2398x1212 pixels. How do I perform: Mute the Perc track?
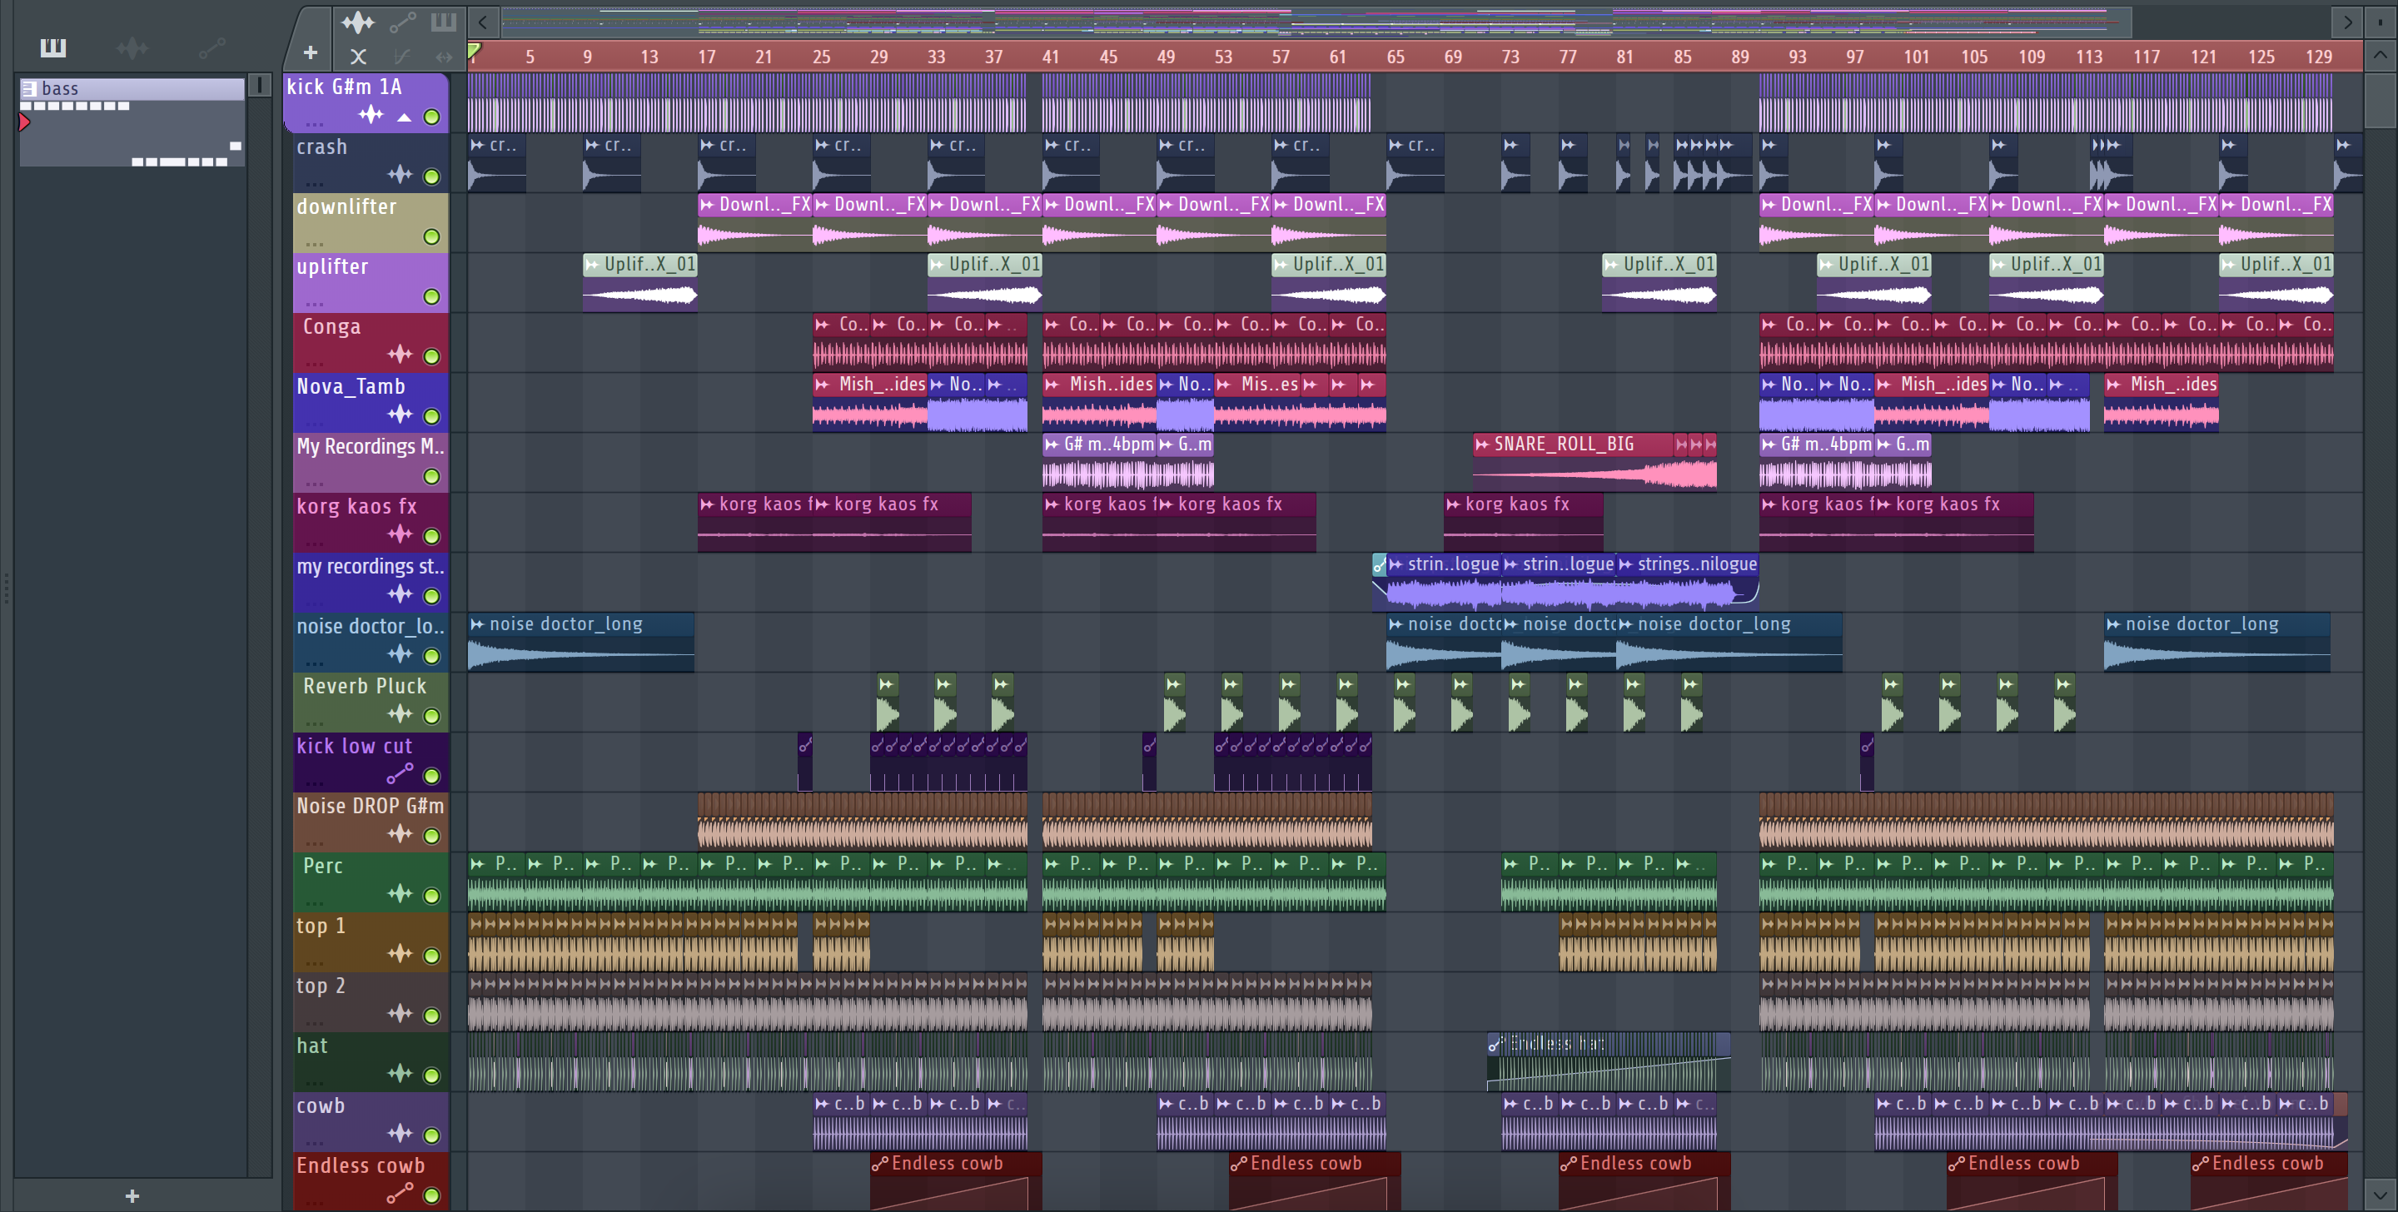pyautogui.click(x=432, y=896)
